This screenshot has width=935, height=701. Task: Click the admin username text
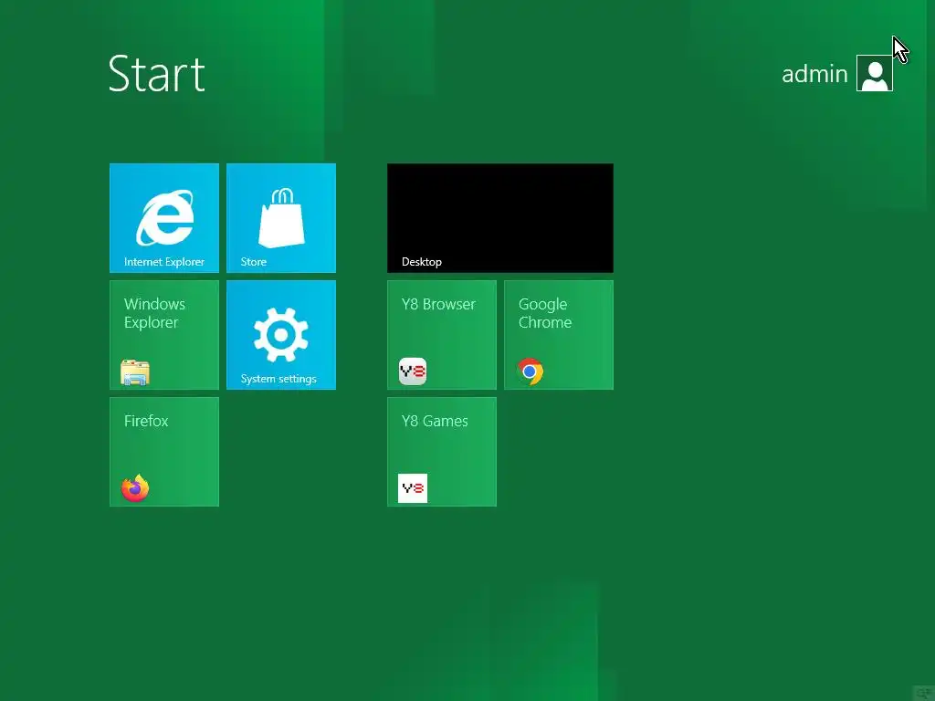[x=814, y=74]
